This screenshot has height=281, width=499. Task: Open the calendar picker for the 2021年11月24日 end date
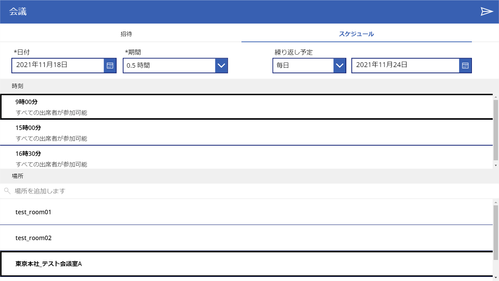[465, 65]
